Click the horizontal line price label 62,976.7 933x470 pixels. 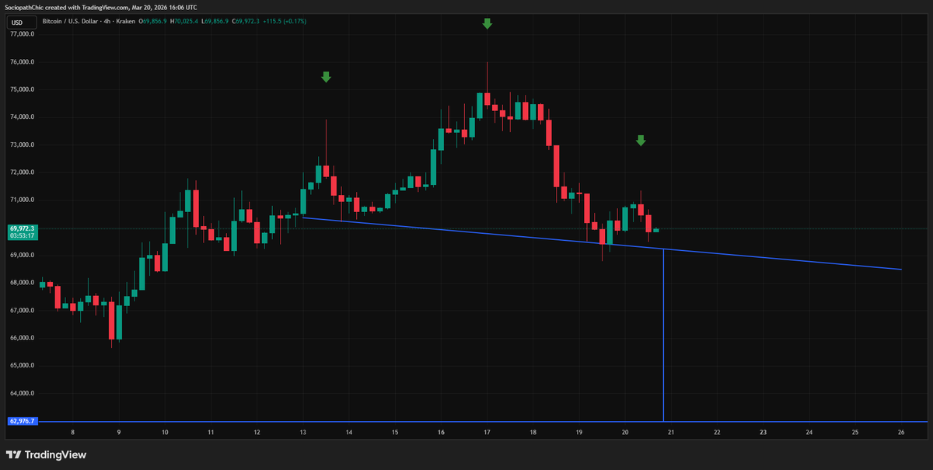pos(21,421)
